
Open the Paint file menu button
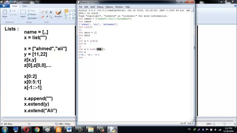5,6
